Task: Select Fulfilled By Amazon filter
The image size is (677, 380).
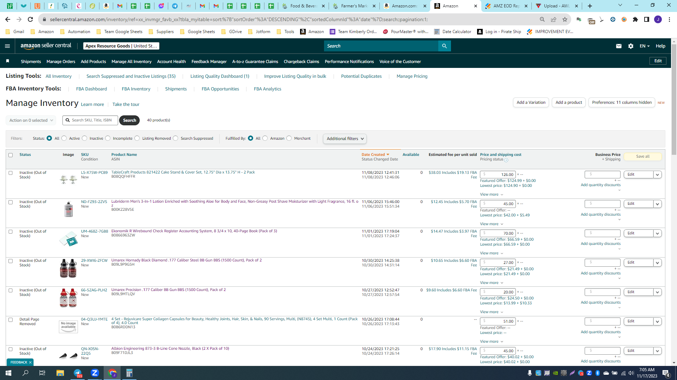Action: 265,138
